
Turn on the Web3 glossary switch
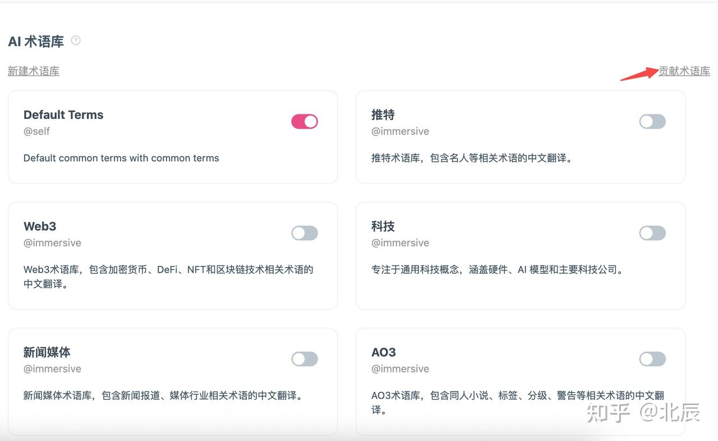click(305, 233)
